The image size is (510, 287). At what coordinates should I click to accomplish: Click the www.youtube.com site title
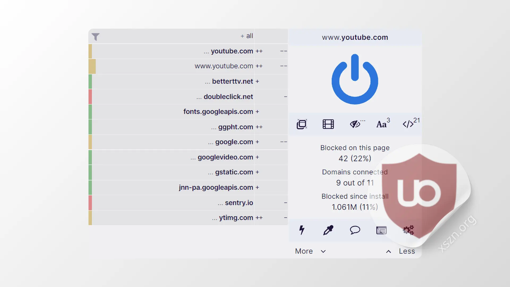(x=355, y=37)
